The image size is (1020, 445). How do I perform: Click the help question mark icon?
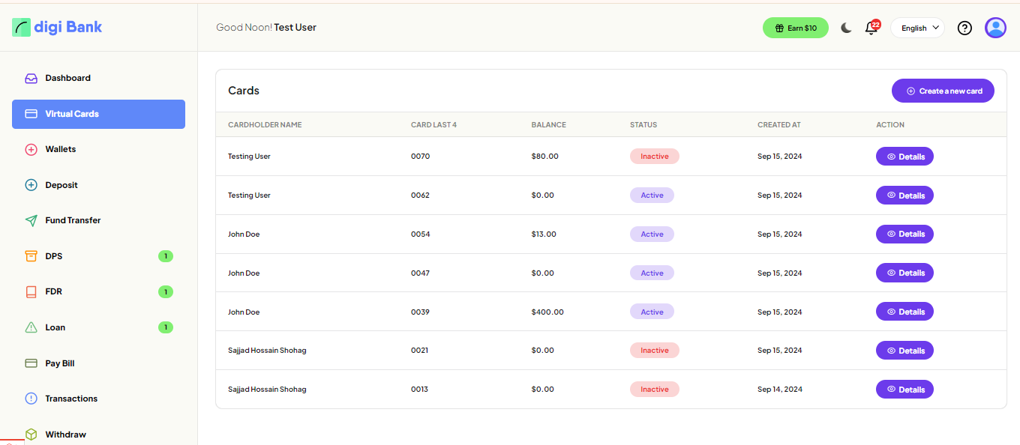coord(965,28)
